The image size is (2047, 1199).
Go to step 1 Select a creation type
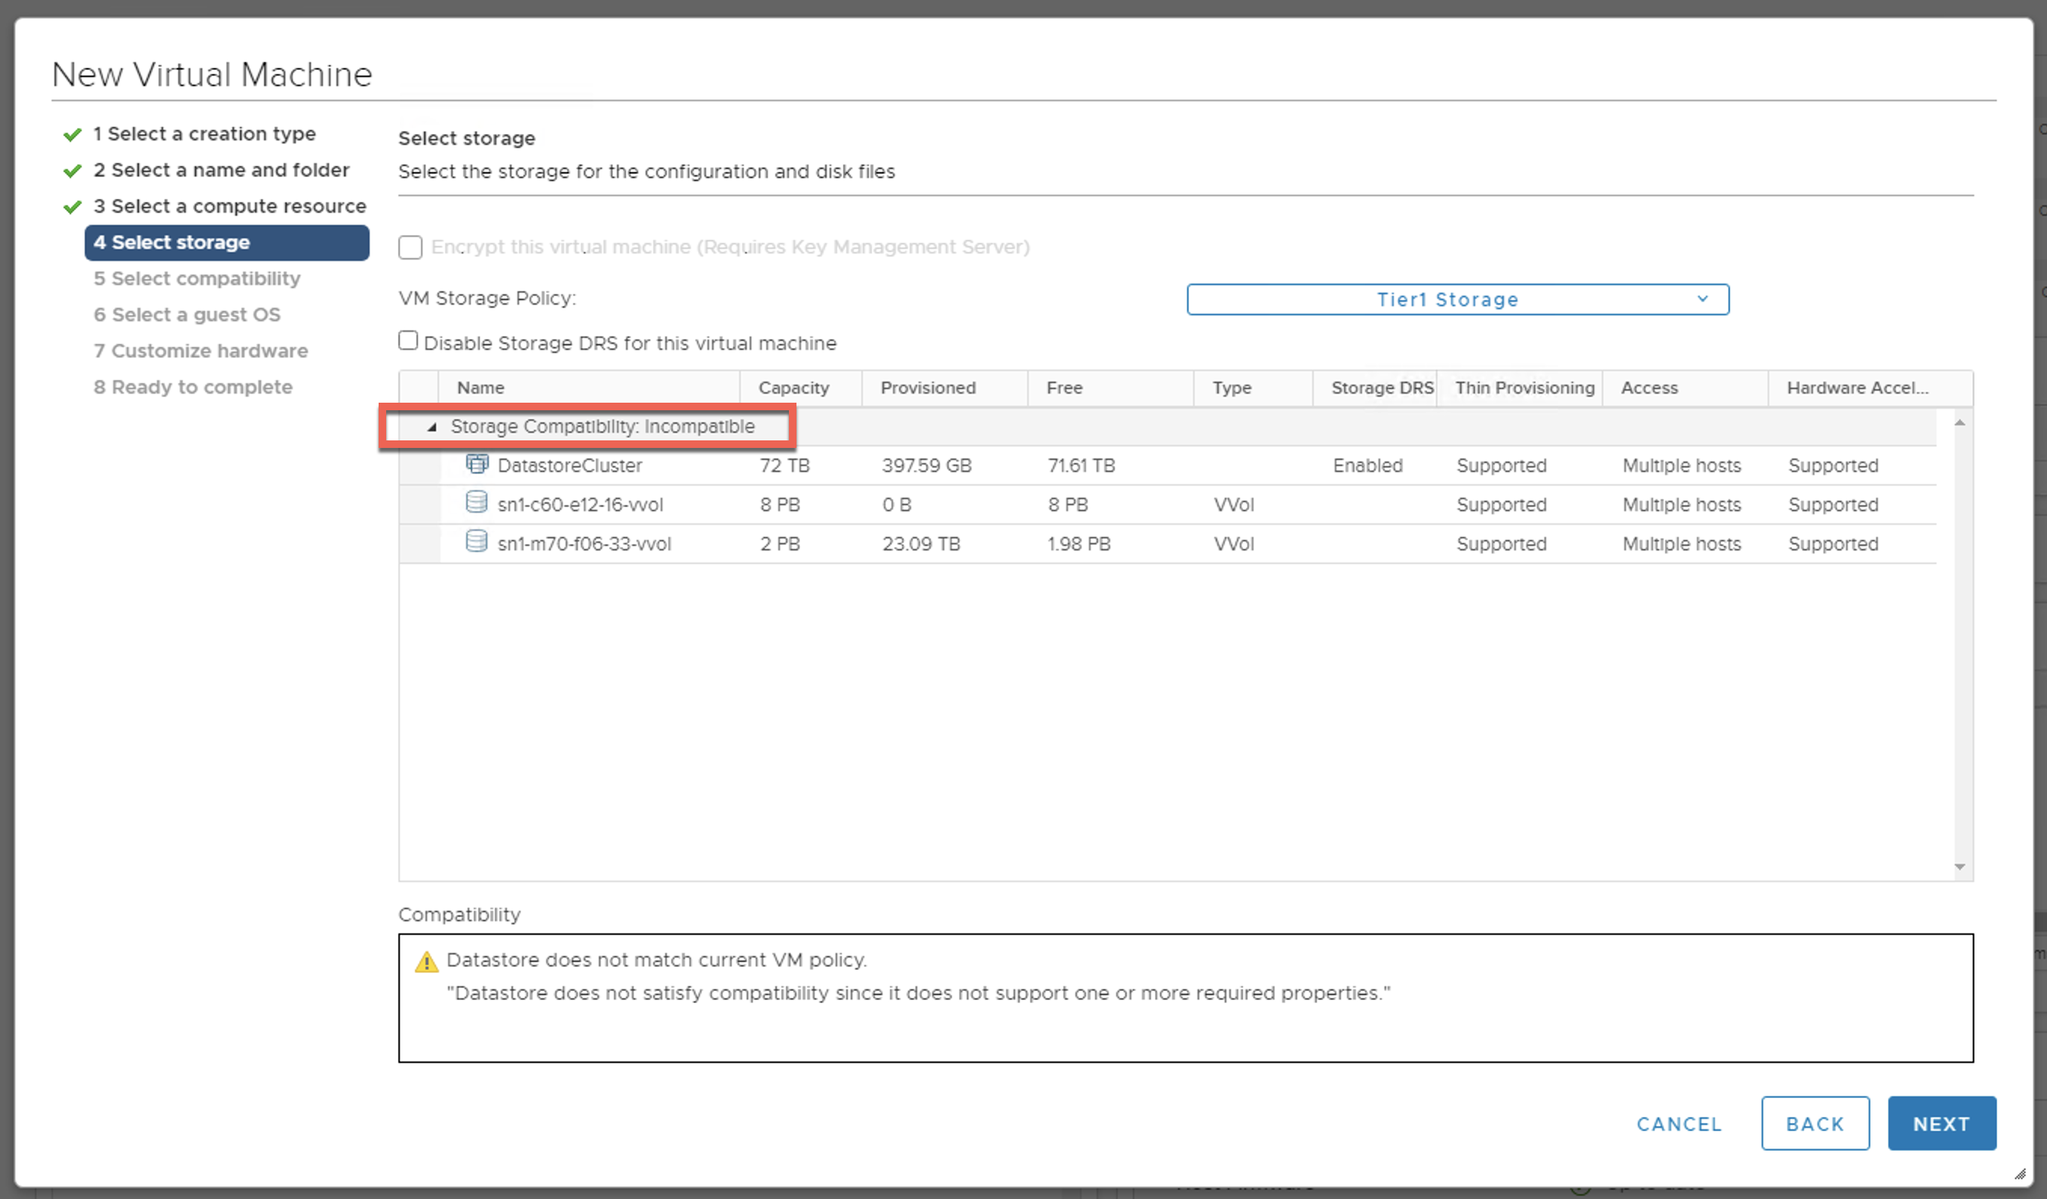(x=204, y=134)
